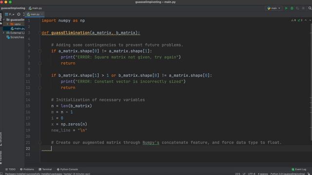Click the yellow macOS minimize button
312x175 pixels.
pos(6,2)
